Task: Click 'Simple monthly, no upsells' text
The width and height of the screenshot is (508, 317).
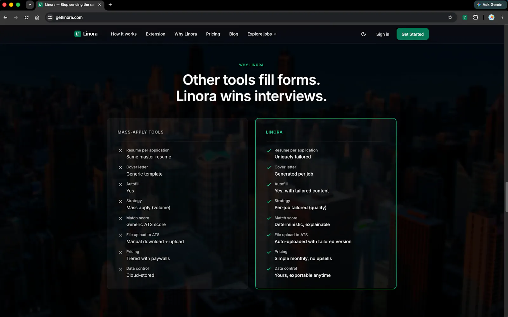Action: click(x=303, y=259)
